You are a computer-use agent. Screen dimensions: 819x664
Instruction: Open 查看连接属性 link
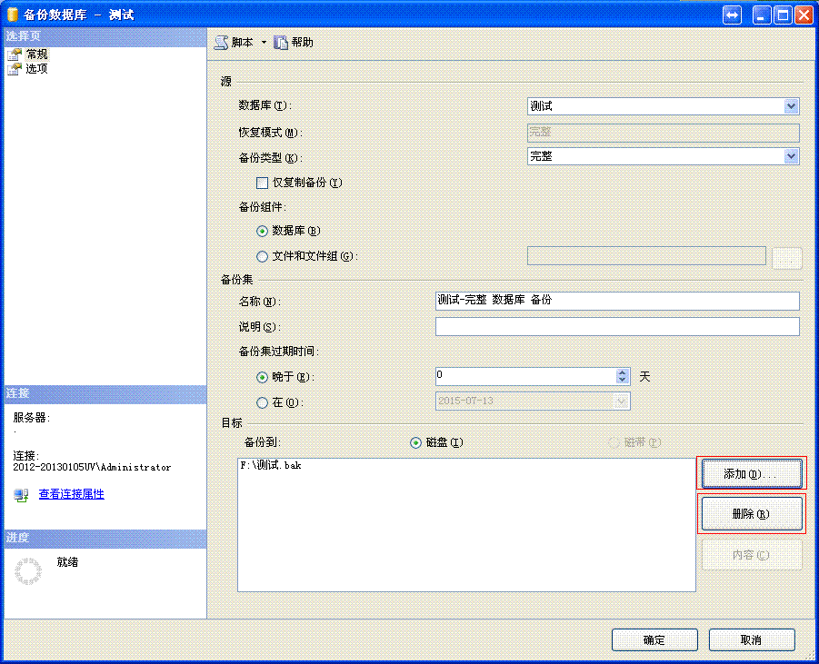[x=71, y=494]
